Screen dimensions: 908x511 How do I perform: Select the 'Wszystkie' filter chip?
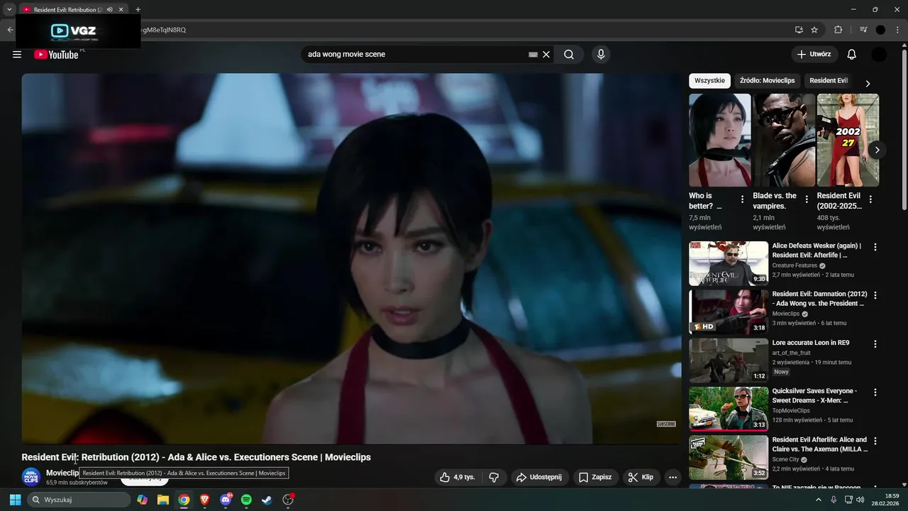(x=709, y=81)
